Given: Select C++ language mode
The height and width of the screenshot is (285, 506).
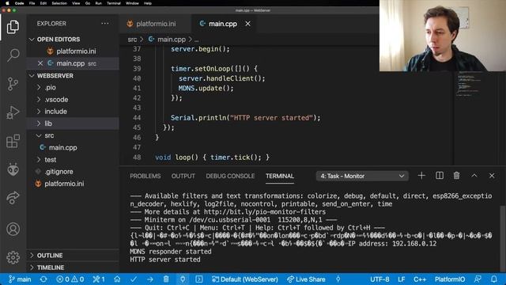Looking at the screenshot, I should 420,279.
